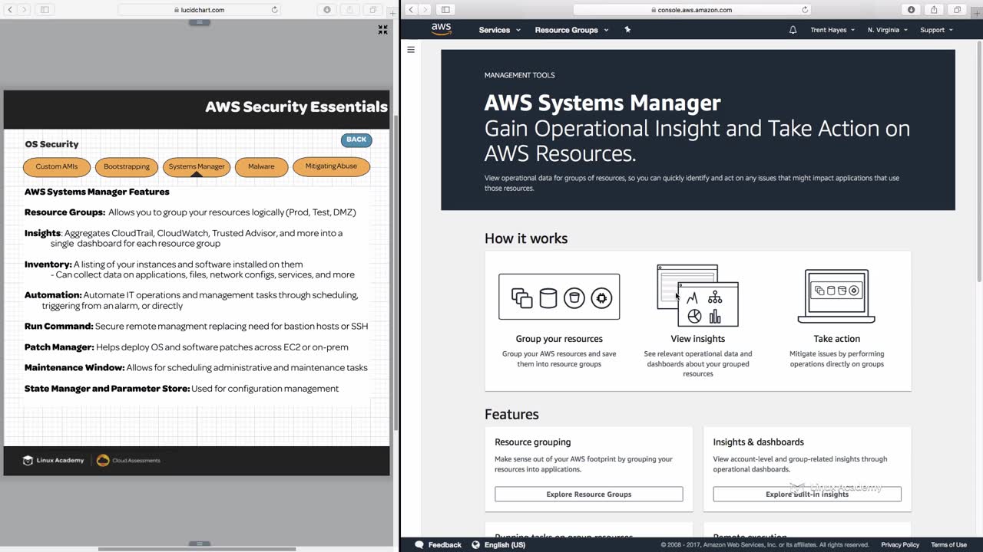Click the "MANAGEMENT TOOLS" label
Viewport: 983px width, 552px height.
point(519,75)
